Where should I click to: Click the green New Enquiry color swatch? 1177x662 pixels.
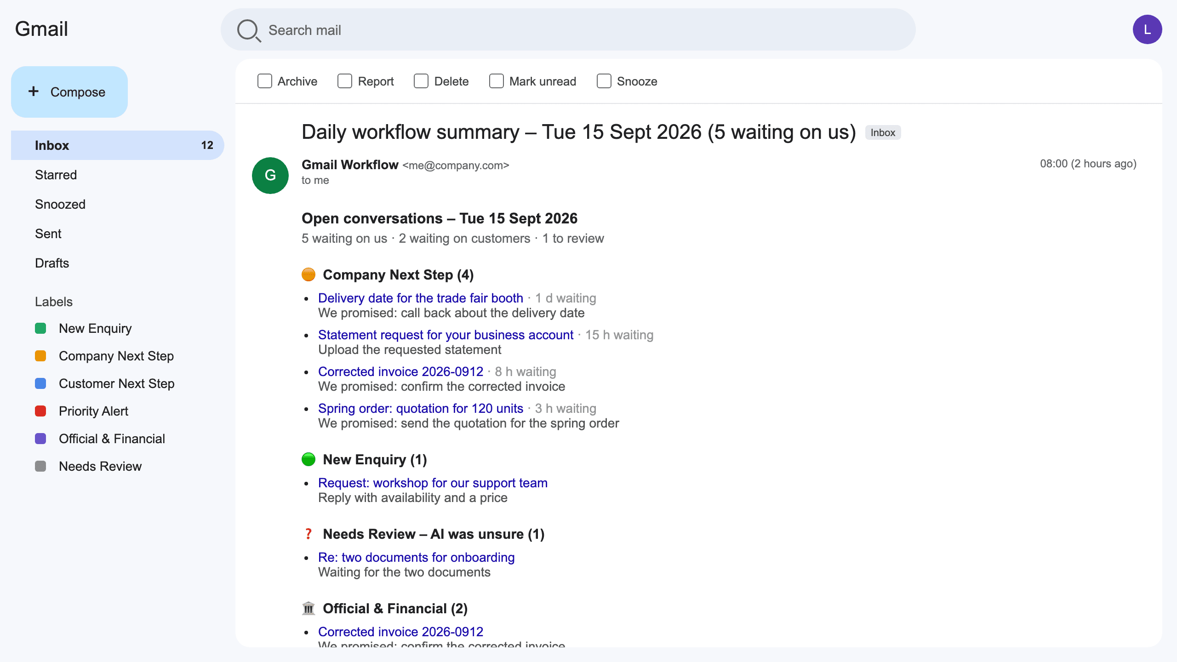coord(40,328)
